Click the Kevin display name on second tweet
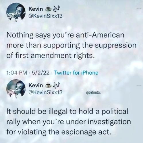The width and height of the screenshot is (143, 143). pos(36,85)
